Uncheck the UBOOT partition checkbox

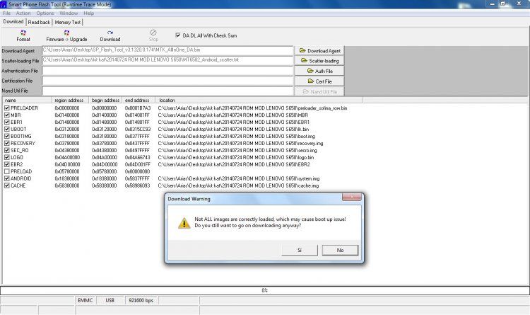click(7, 129)
